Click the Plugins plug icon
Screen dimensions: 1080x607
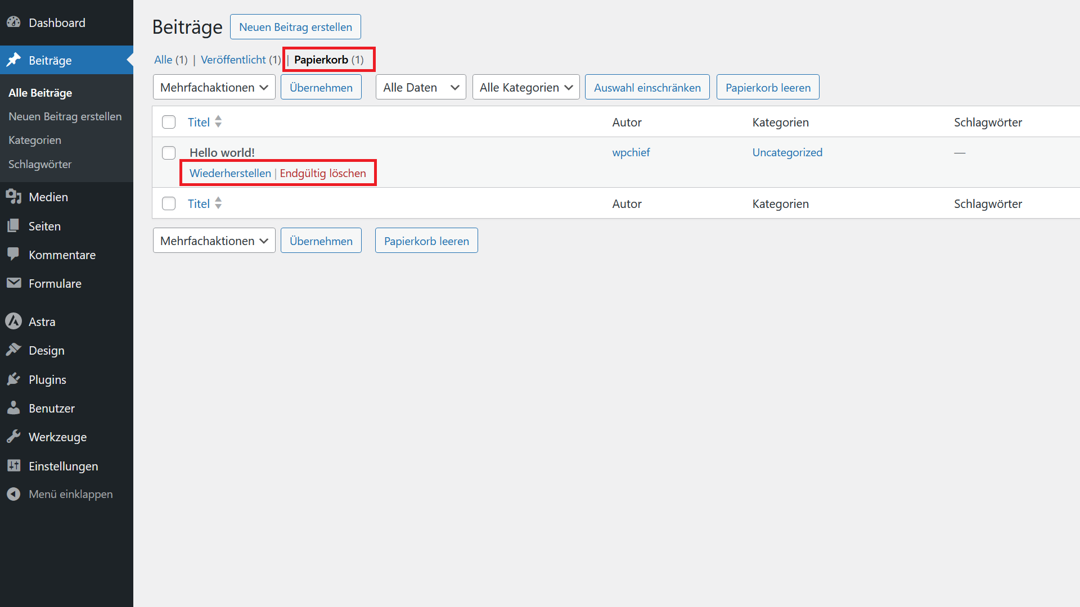click(13, 379)
